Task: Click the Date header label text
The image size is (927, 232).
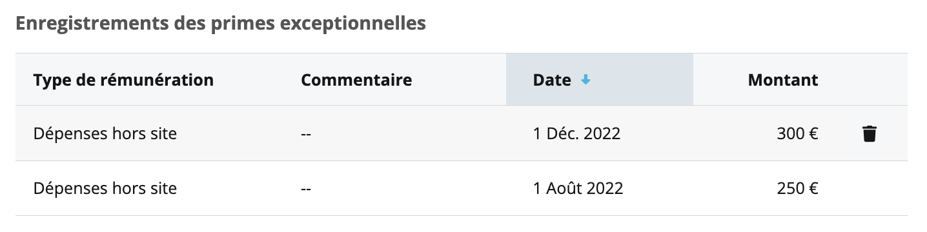Action: 552,81
